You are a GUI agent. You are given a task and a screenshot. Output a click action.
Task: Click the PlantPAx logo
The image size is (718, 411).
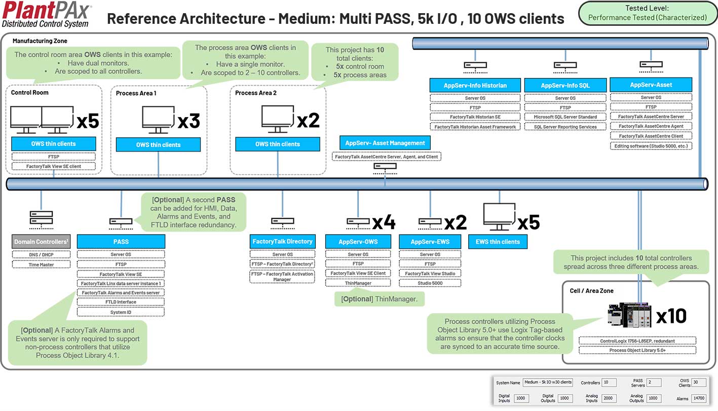(x=47, y=15)
